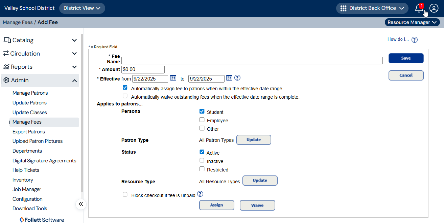This screenshot has width=444, height=223.
Task: Enable automatically waive outstanding fees checkbox
Action: tap(125, 96)
